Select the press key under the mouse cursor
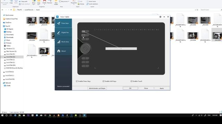 83,35
